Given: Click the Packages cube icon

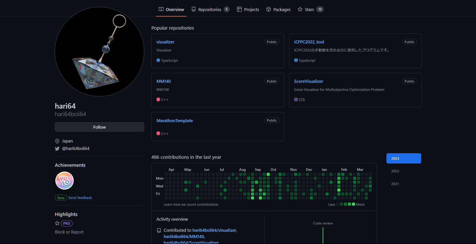Looking at the screenshot, I should 268,9.
